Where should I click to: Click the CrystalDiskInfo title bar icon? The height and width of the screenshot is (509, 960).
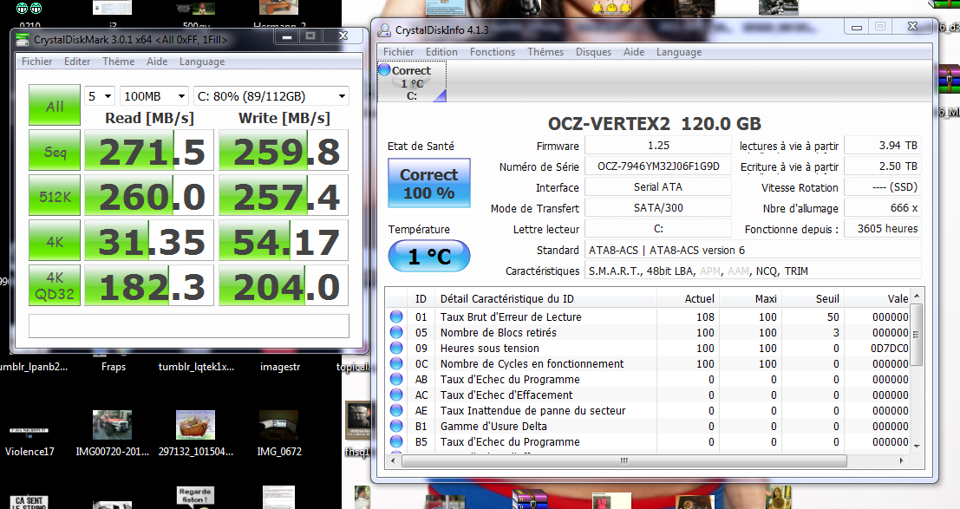[x=384, y=29]
